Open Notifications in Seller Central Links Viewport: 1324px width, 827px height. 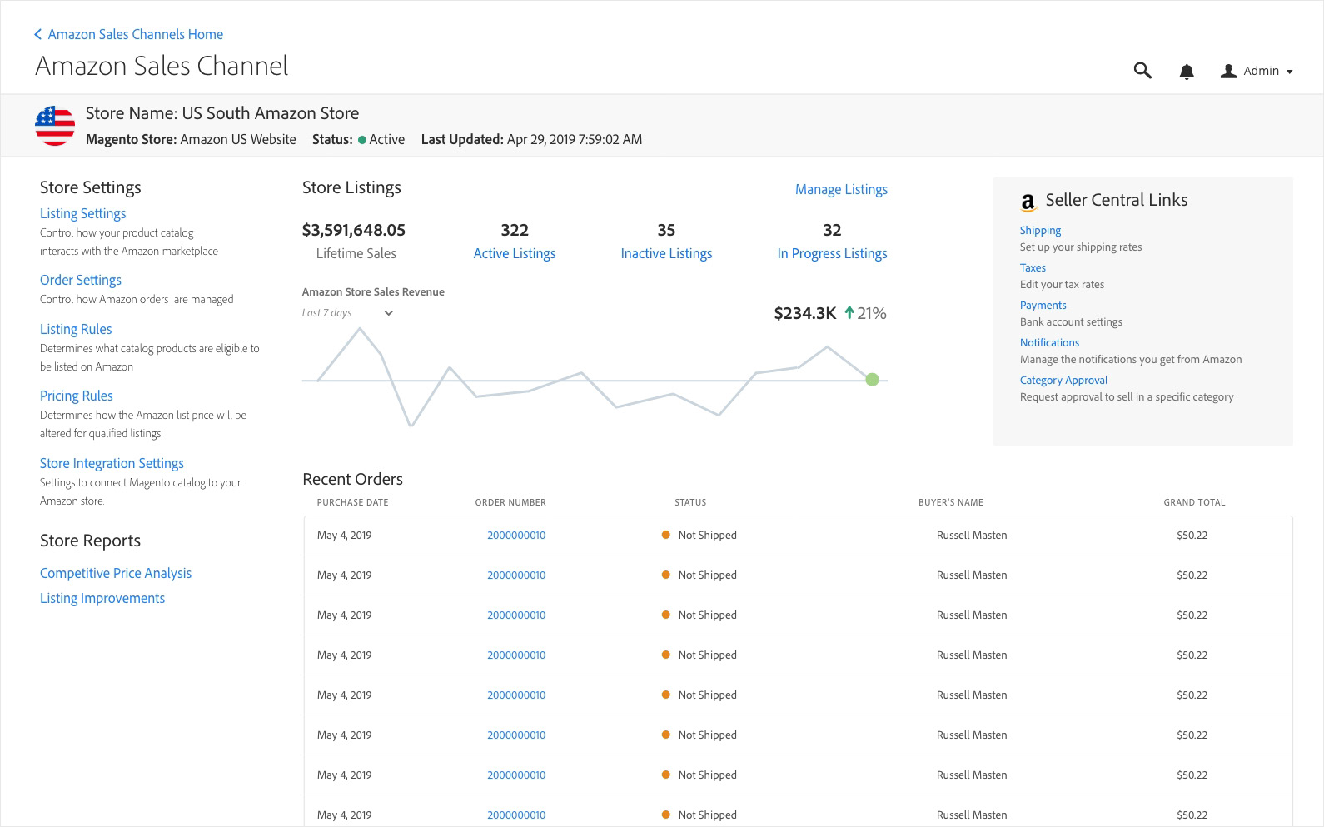coord(1049,343)
